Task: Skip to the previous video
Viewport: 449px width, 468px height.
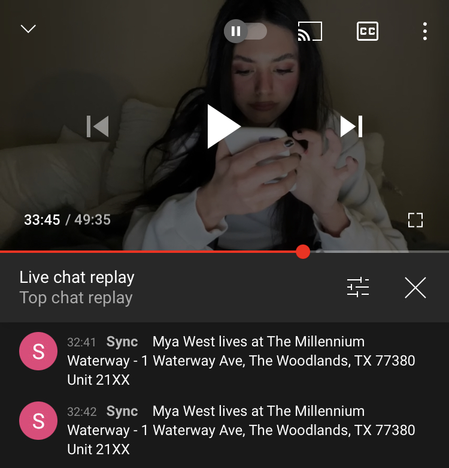Action: click(x=98, y=126)
